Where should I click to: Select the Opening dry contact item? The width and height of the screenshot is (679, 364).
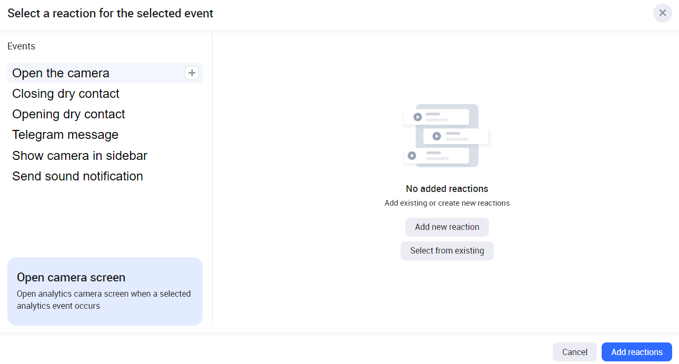point(68,114)
